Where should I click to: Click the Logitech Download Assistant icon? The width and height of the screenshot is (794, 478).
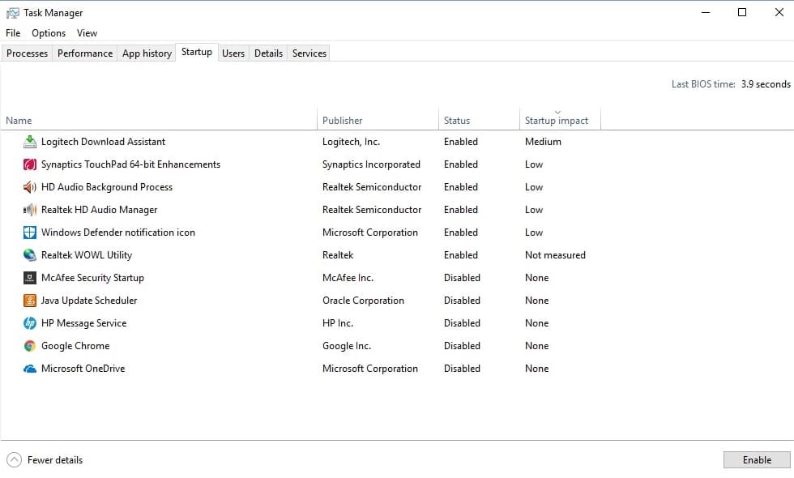pos(30,142)
